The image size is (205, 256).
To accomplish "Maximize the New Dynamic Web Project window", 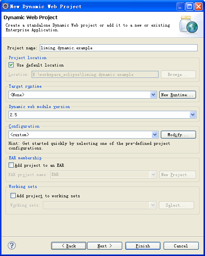I will click(189, 7).
